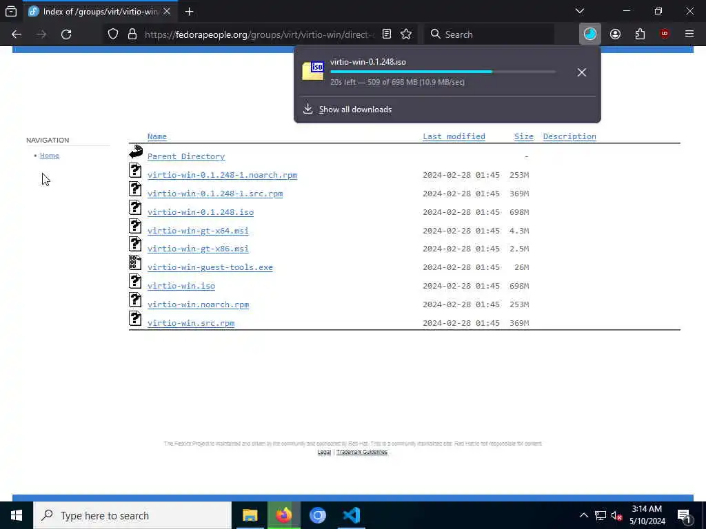
Task: Close the Index of /groups/virt tab
Action: (x=167, y=12)
